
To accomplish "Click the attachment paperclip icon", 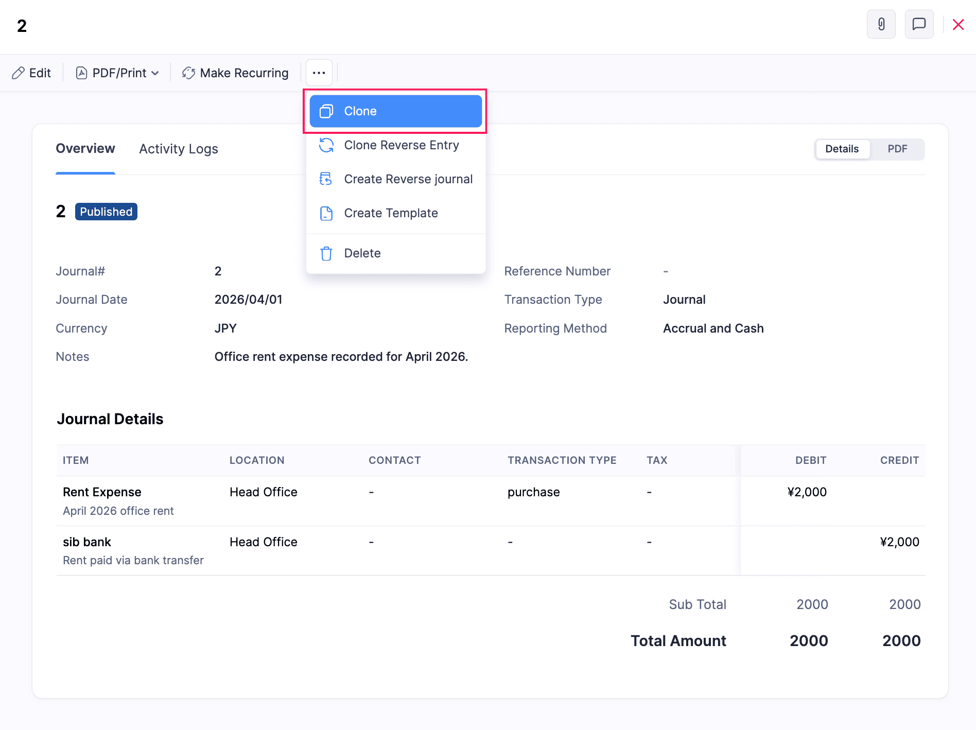I will [x=881, y=24].
